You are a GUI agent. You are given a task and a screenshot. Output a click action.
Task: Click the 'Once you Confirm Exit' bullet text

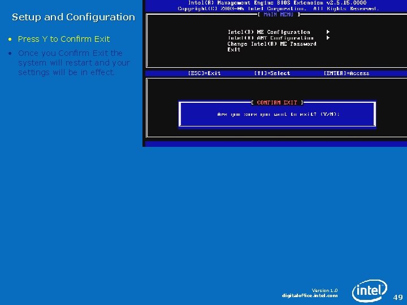[x=74, y=63]
